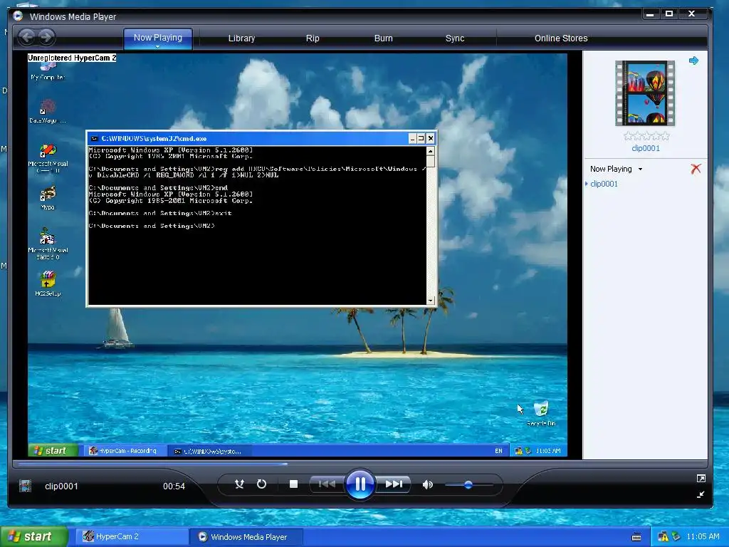Screen dimensions: 729x547
Task: Switch to full screen view
Action: [x=701, y=478]
